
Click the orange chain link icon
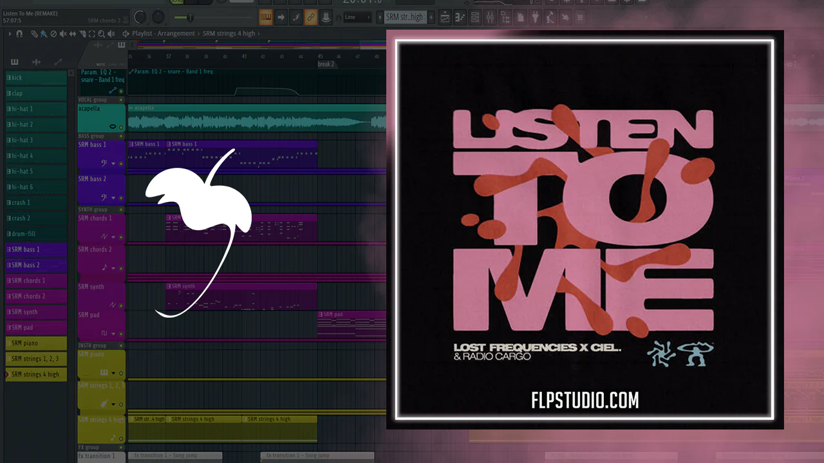coord(310,17)
